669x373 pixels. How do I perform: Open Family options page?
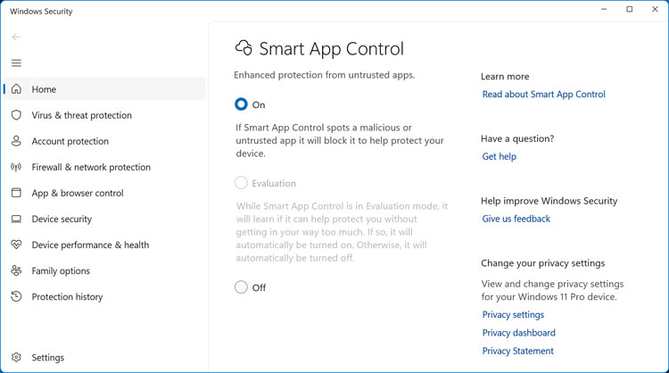coord(104,270)
